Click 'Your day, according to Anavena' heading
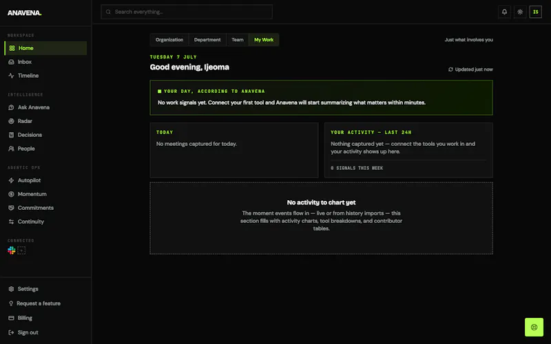The height and width of the screenshot is (344, 551). coord(214,92)
